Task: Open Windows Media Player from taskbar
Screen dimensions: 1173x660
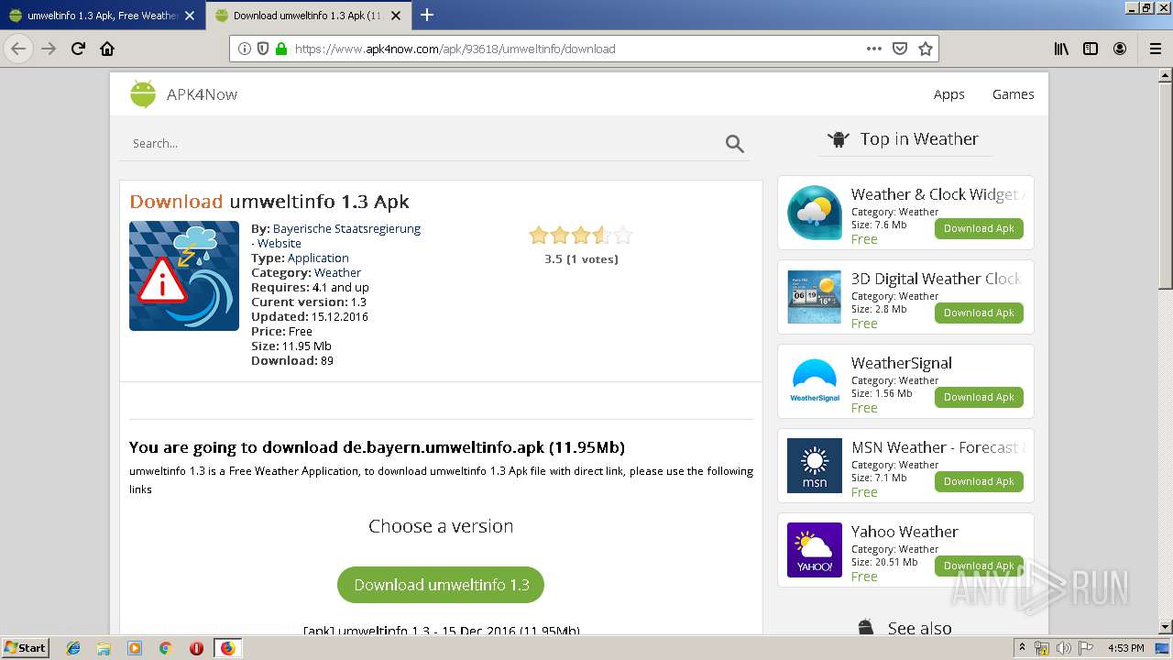Action: (135, 648)
